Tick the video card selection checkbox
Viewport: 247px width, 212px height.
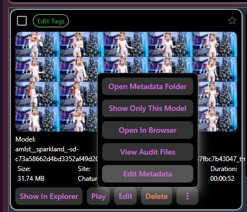coord(22,21)
